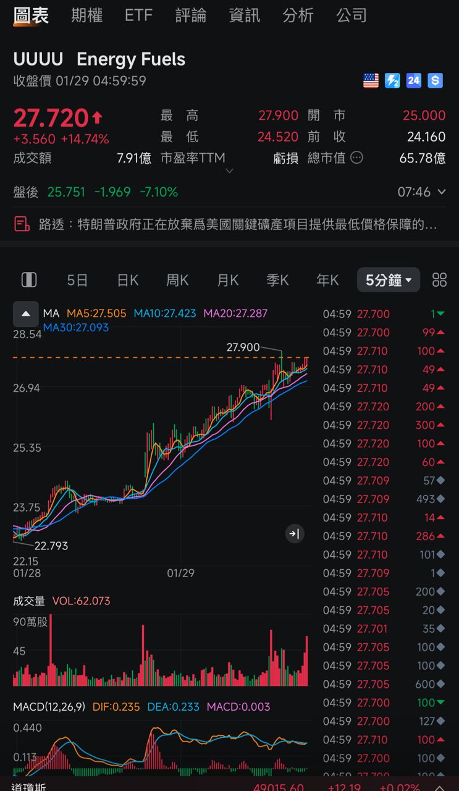This screenshot has width=459, height=791.
Task: Select the 周K chart period
Action: point(177,280)
